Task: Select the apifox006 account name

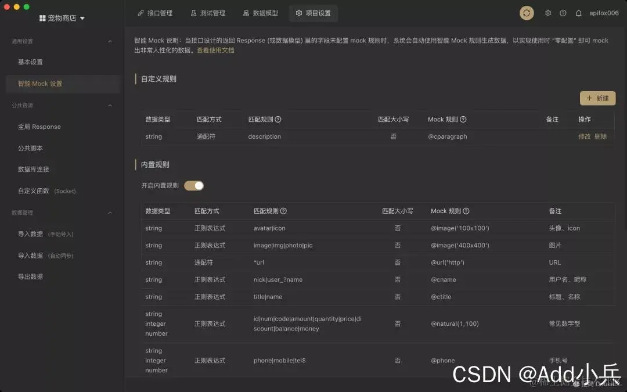Action: click(604, 13)
